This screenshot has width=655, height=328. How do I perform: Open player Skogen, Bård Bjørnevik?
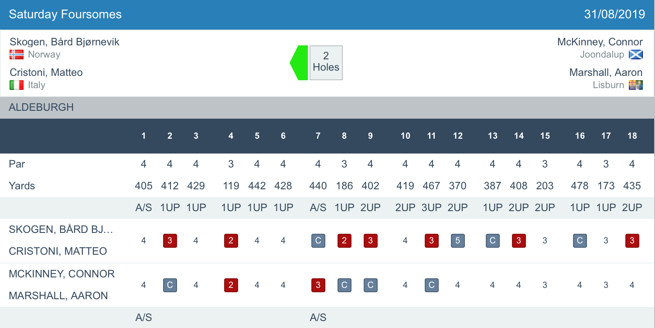pyautogui.click(x=65, y=42)
